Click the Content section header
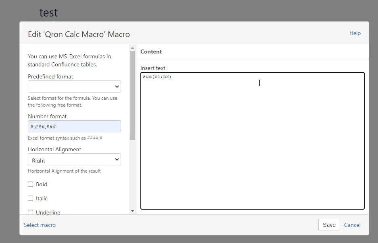Image resolution: width=378 pixels, height=243 pixels. (x=151, y=51)
